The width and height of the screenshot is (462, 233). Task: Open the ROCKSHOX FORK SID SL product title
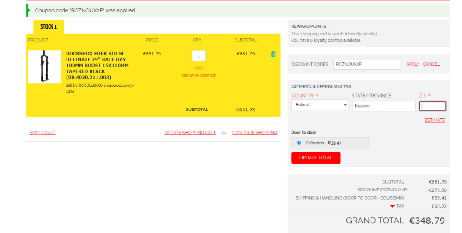(97, 65)
